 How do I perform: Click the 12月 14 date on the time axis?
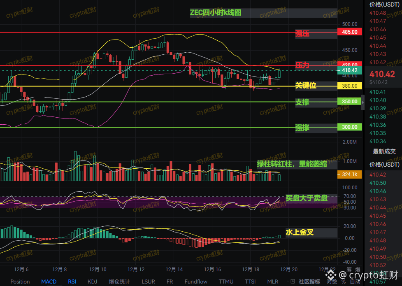[174, 269]
